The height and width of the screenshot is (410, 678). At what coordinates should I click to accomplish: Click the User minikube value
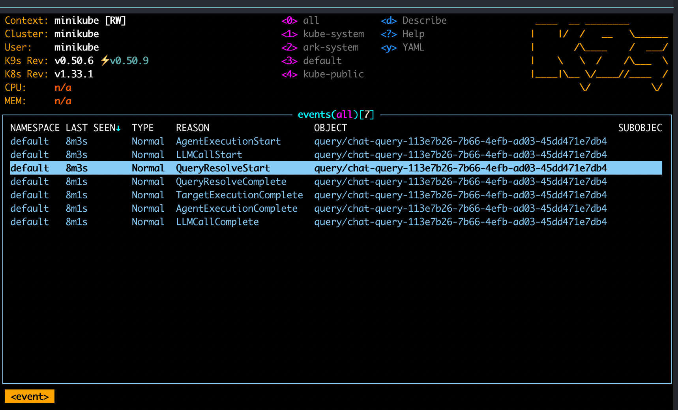point(77,47)
